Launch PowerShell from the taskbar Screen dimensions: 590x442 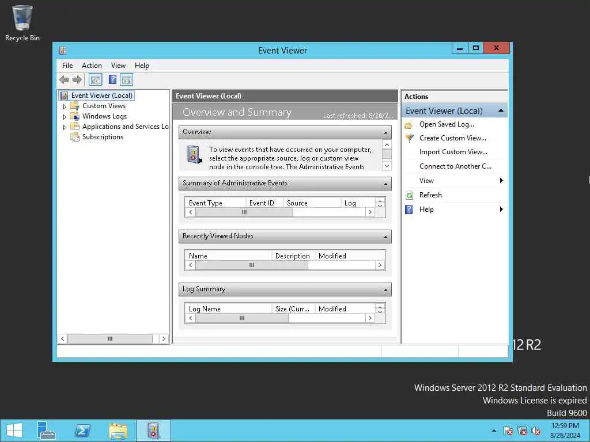click(x=82, y=430)
